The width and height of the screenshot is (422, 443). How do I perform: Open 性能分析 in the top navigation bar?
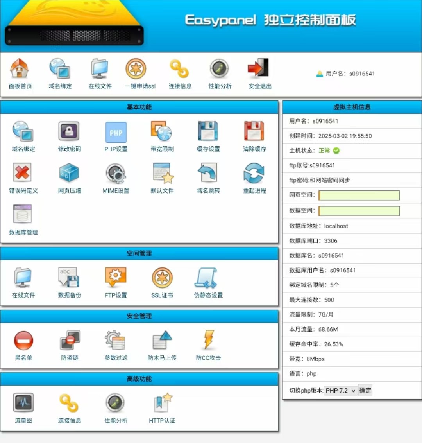tap(220, 74)
